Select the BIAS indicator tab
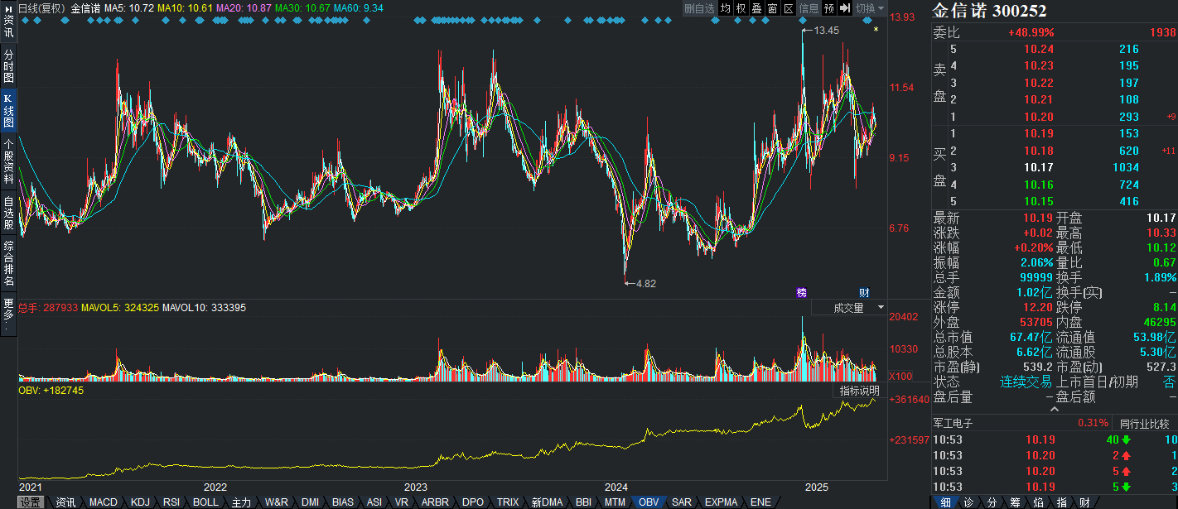This screenshot has height=509, width=1178. (x=343, y=502)
